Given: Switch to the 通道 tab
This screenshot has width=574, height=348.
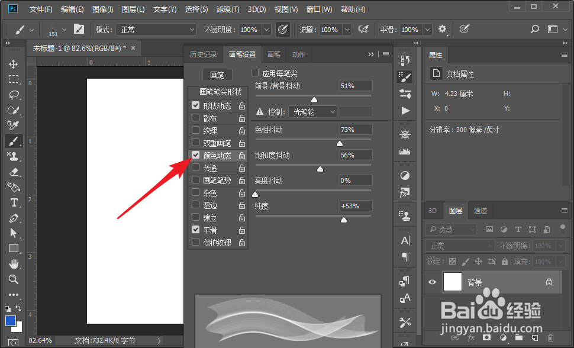Looking at the screenshot, I should pyautogui.click(x=480, y=211).
